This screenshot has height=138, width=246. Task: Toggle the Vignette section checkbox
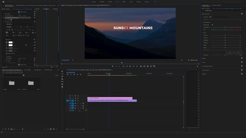coord(242,74)
